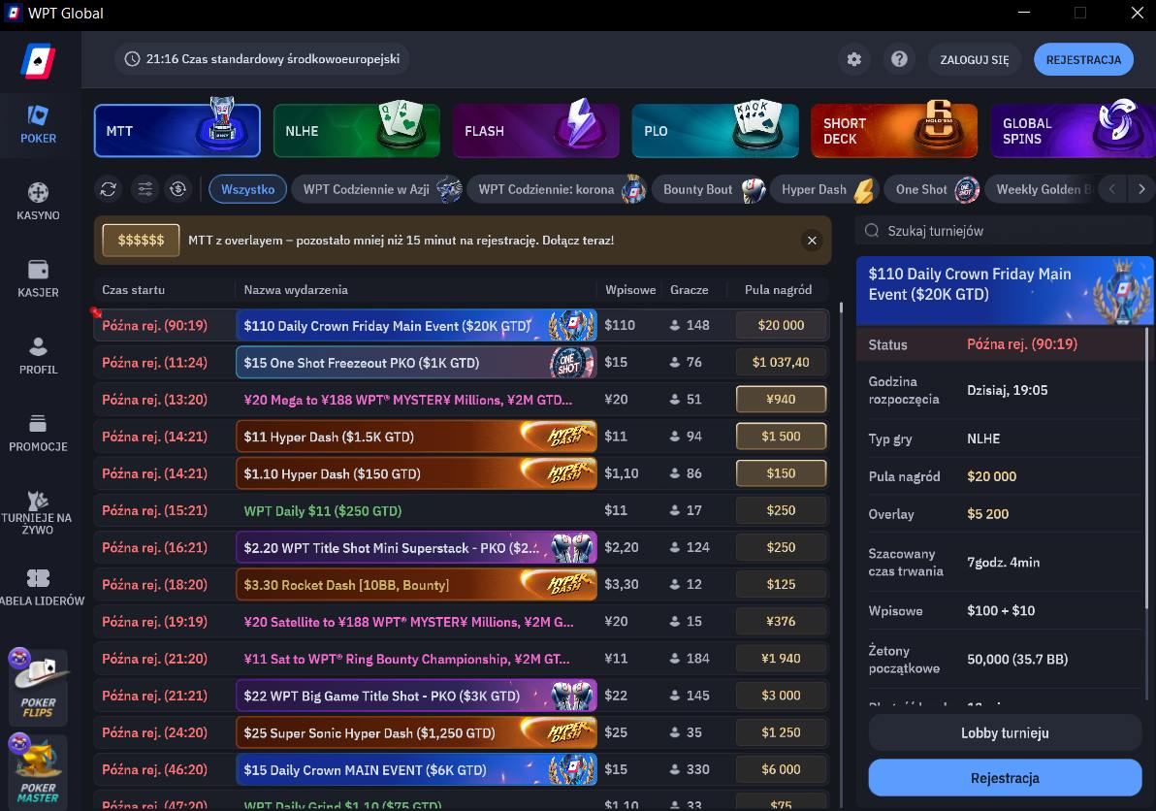Open Lobby turnieju for the selected tournament
This screenshot has height=811, width=1156.
(1004, 732)
